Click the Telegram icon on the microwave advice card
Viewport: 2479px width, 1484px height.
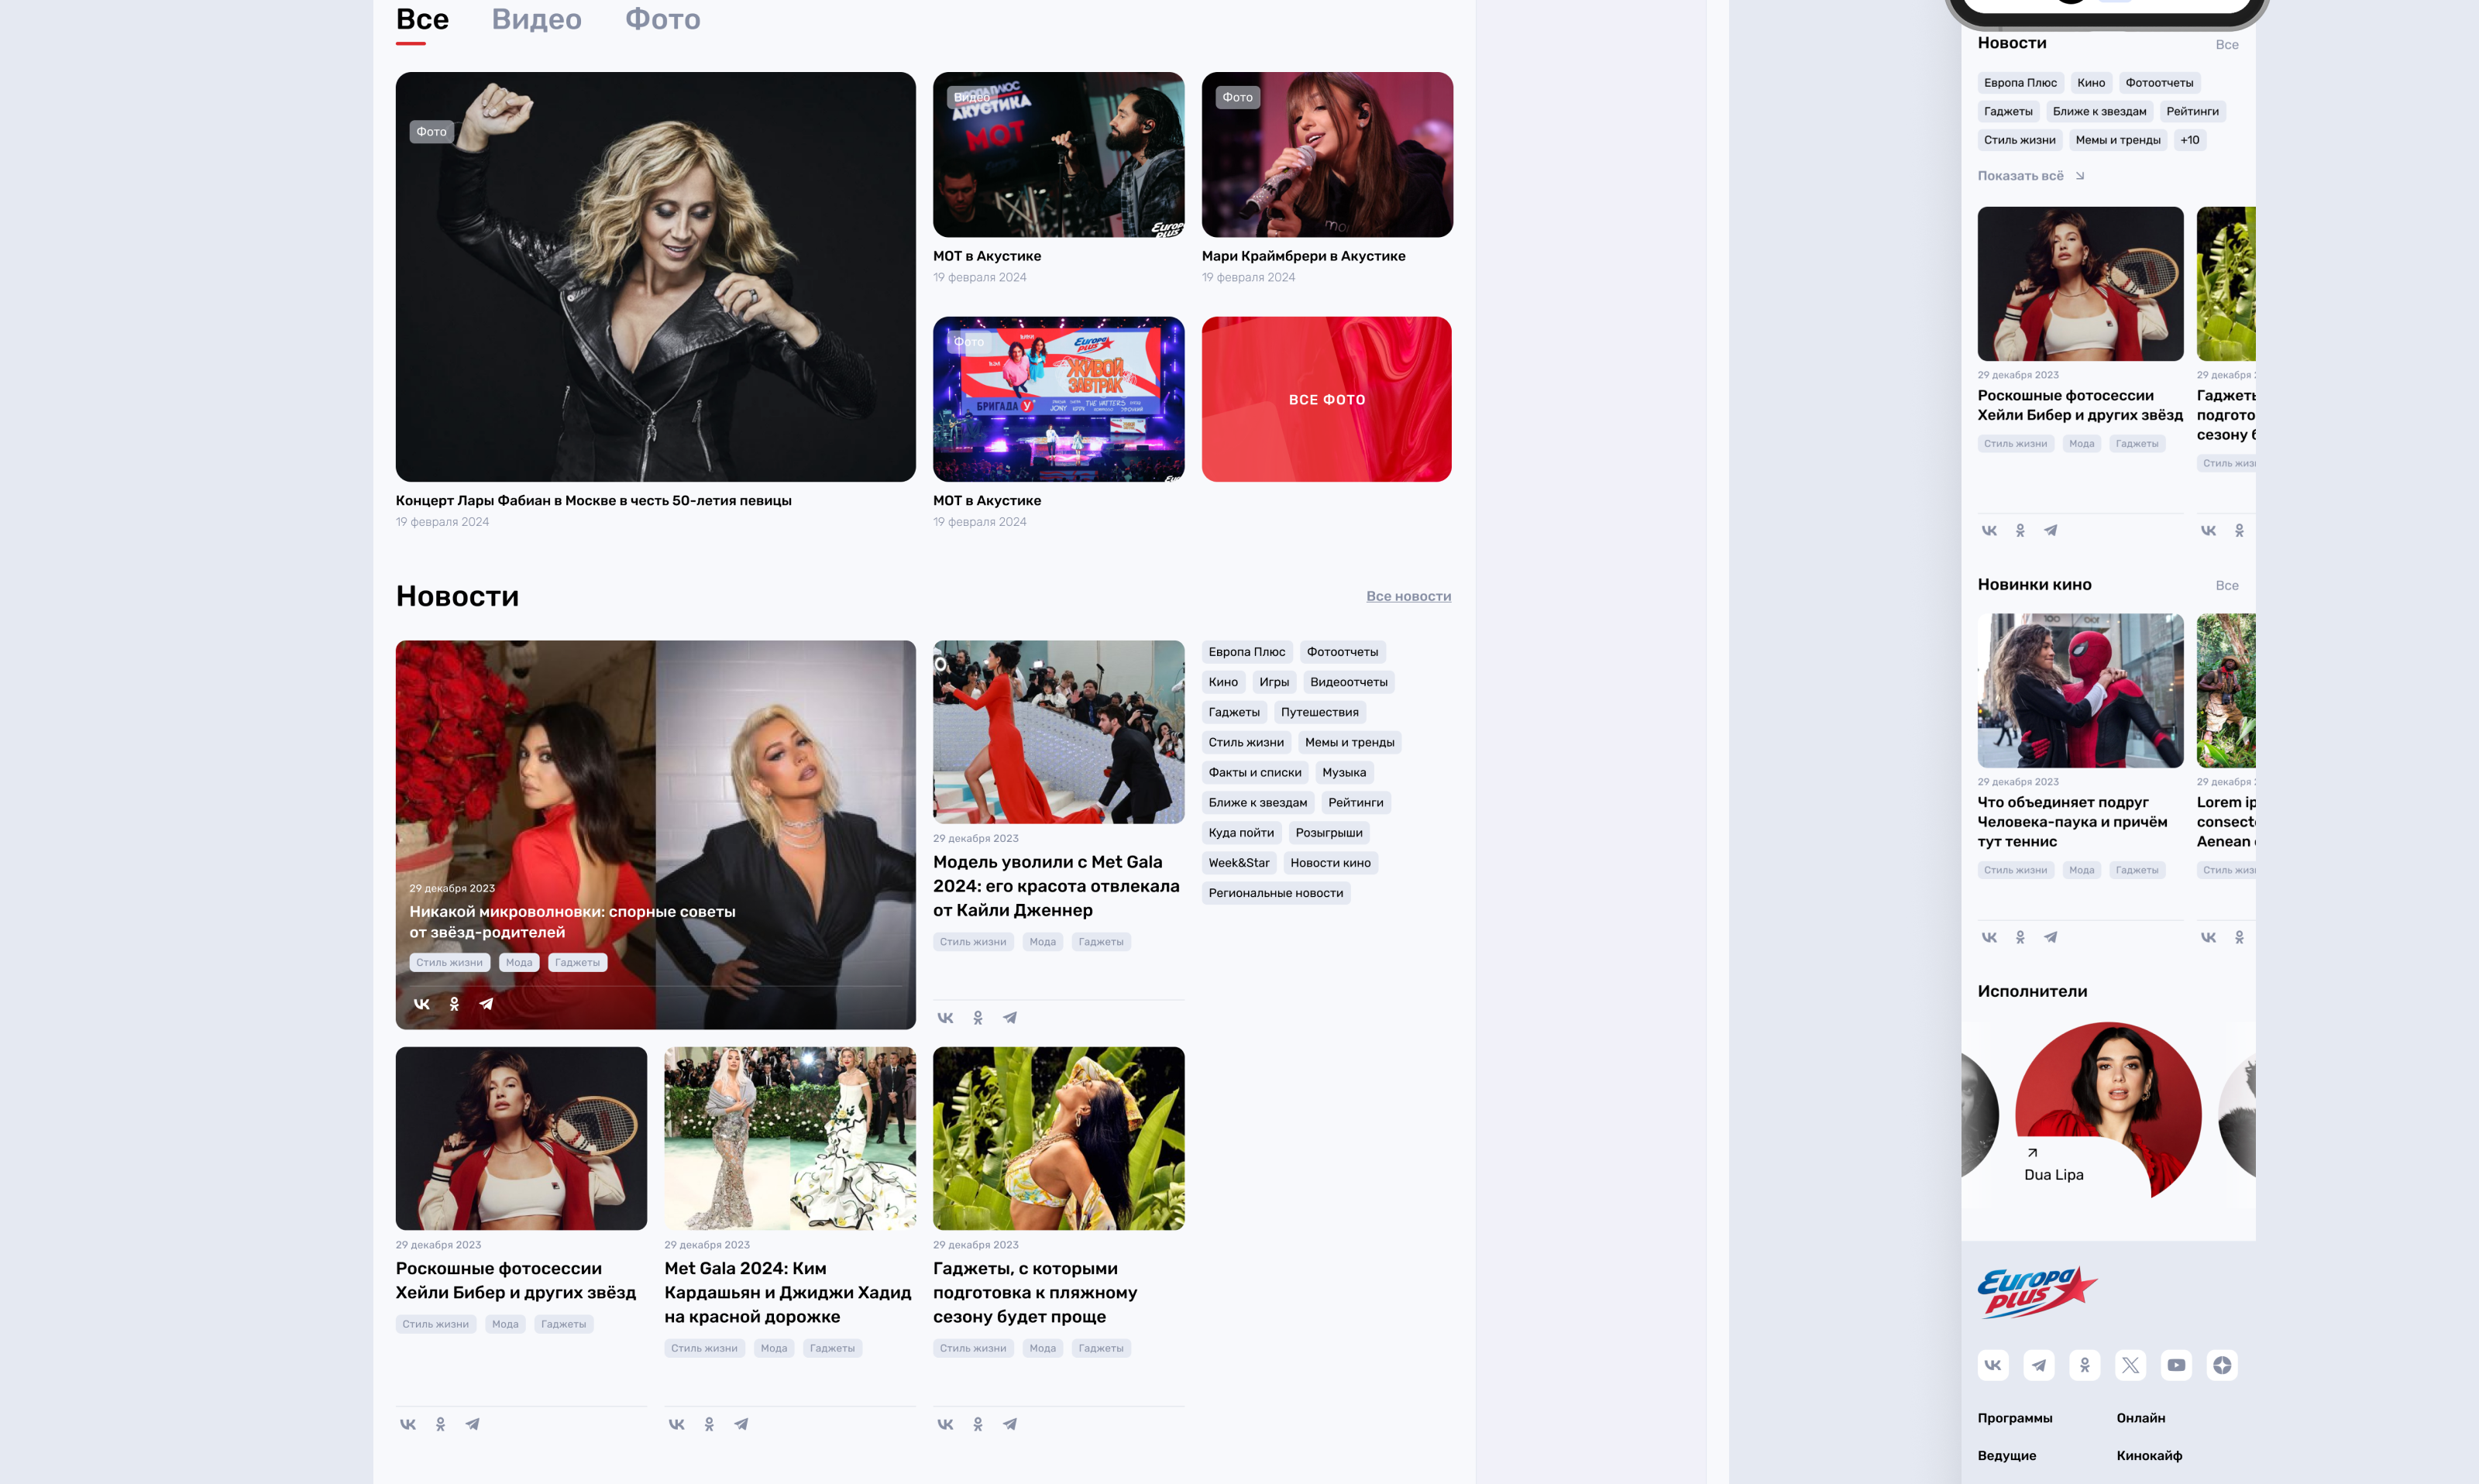486,1004
